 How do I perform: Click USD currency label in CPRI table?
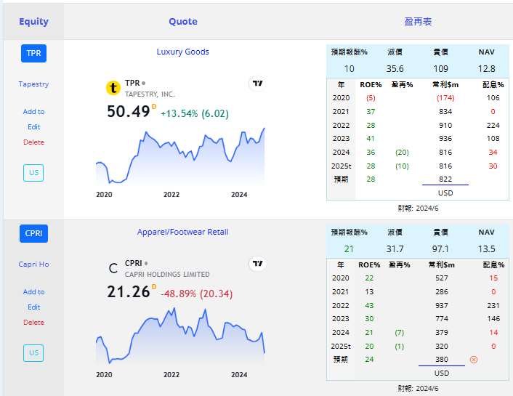coord(441,373)
